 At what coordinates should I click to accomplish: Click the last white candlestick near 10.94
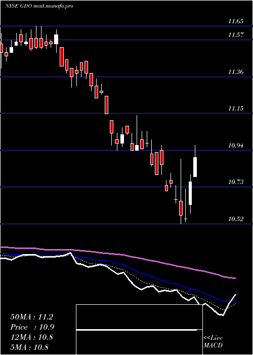coord(195,167)
